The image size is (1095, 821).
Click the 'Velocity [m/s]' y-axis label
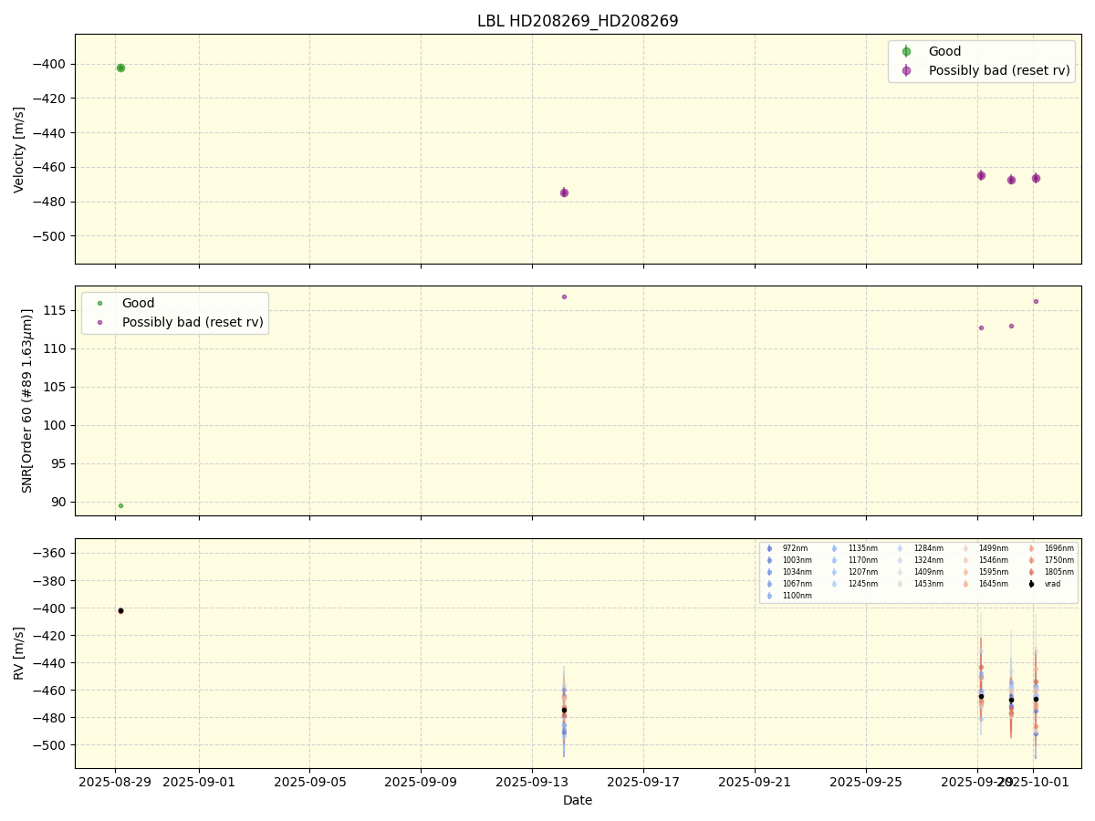[19, 149]
